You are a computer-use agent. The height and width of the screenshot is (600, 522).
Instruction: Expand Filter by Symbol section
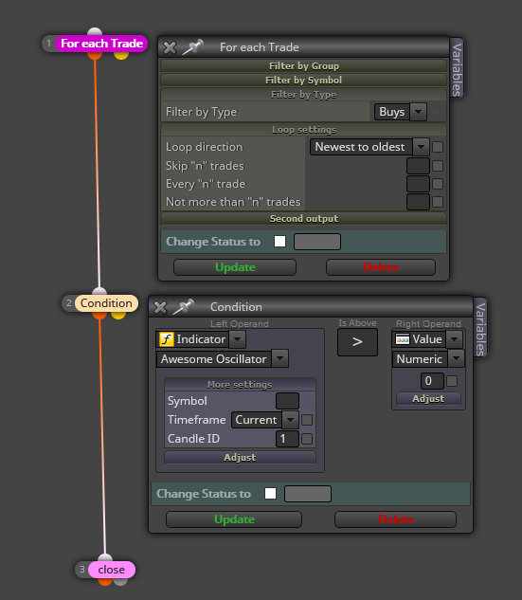tap(304, 81)
